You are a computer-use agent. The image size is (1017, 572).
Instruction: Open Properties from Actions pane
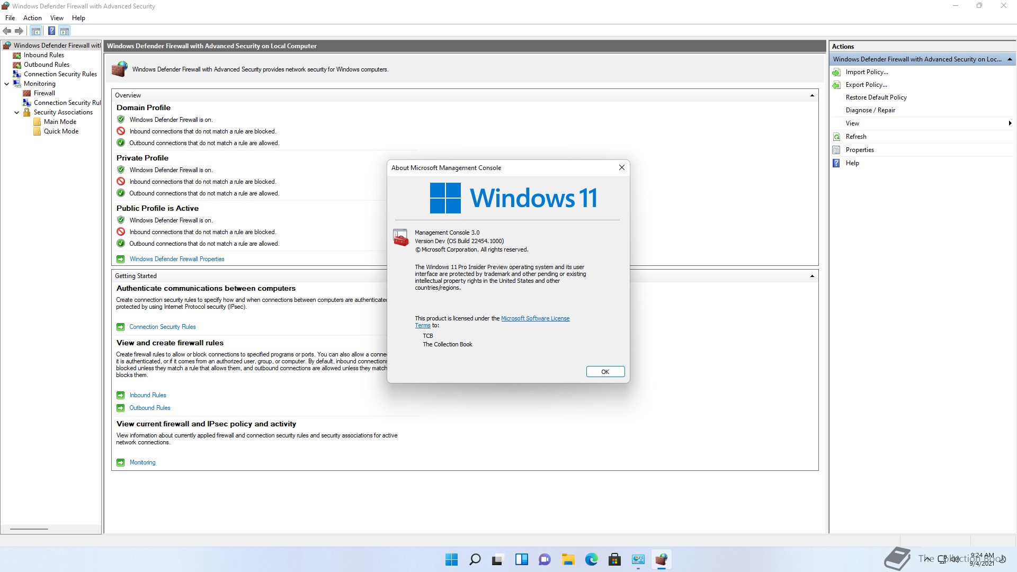tap(860, 150)
